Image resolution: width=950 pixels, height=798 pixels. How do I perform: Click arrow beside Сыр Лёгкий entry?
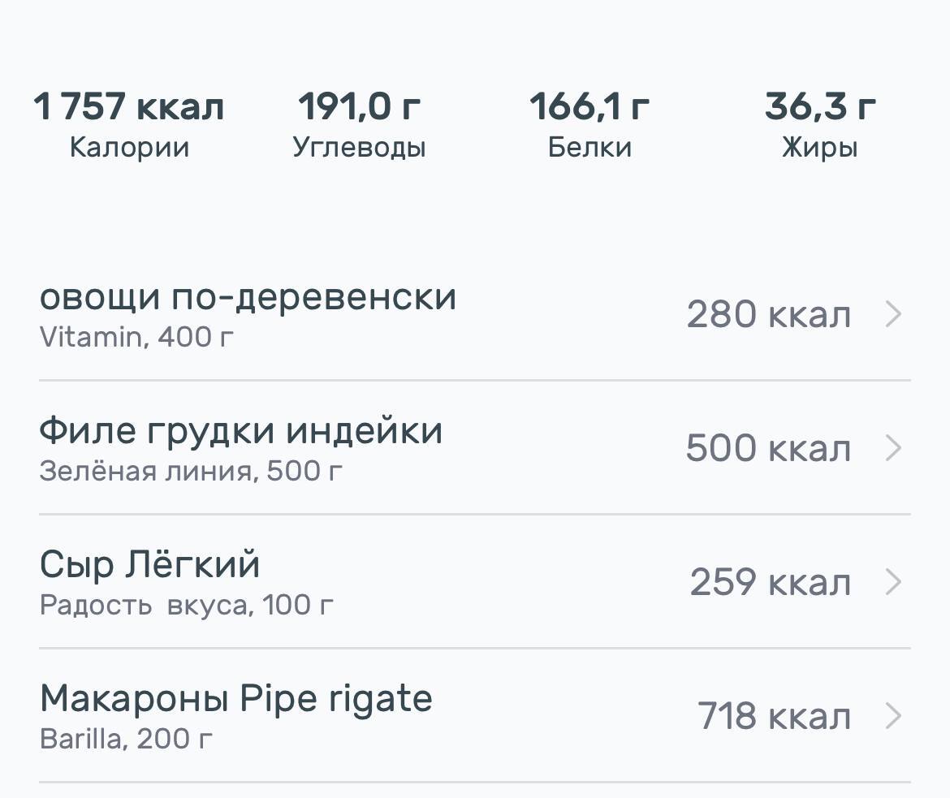click(x=892, y=582)
